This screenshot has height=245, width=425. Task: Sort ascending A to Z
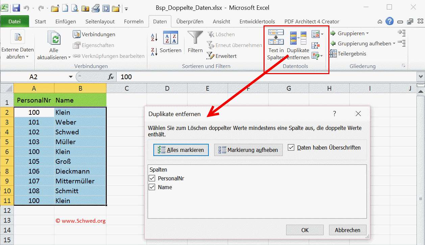click(154, 37)
